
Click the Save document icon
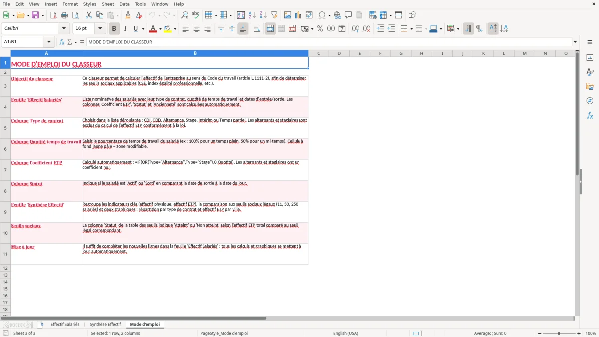coord(35,15)
